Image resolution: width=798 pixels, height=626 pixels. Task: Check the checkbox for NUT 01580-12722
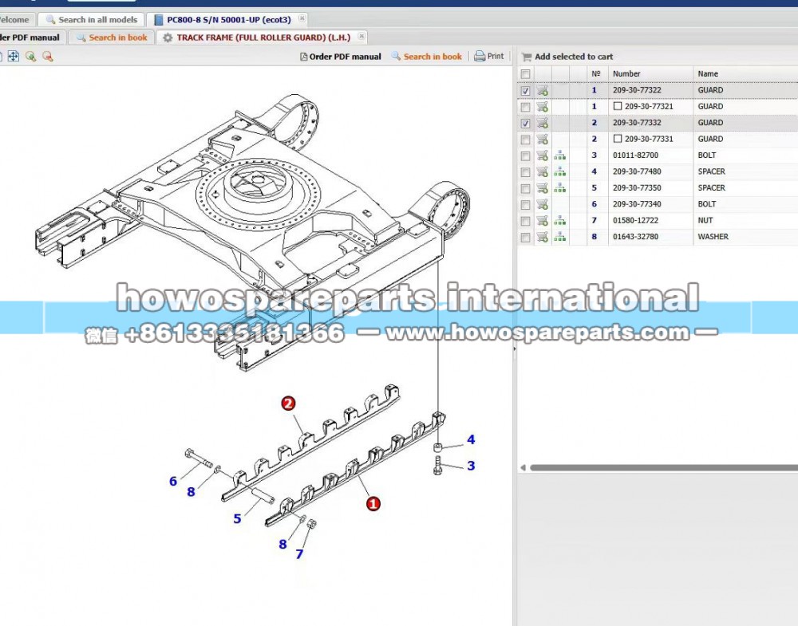[x=526, y=221]
